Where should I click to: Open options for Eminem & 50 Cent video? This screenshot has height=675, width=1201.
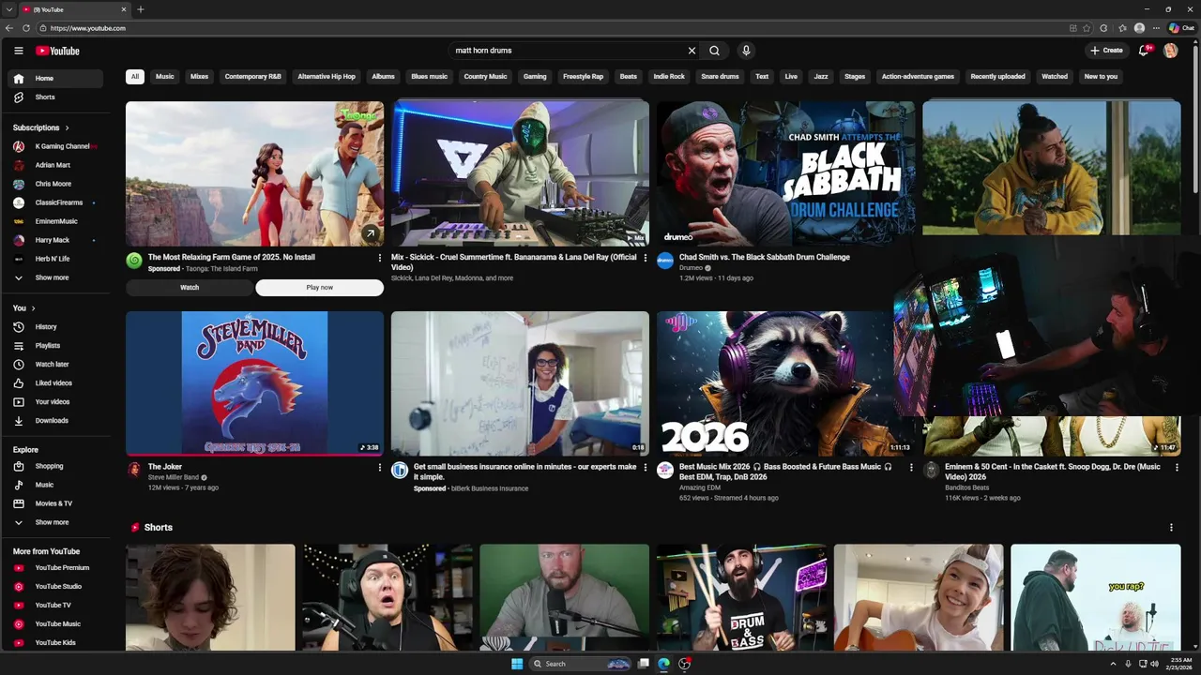tap(1177, 467)
